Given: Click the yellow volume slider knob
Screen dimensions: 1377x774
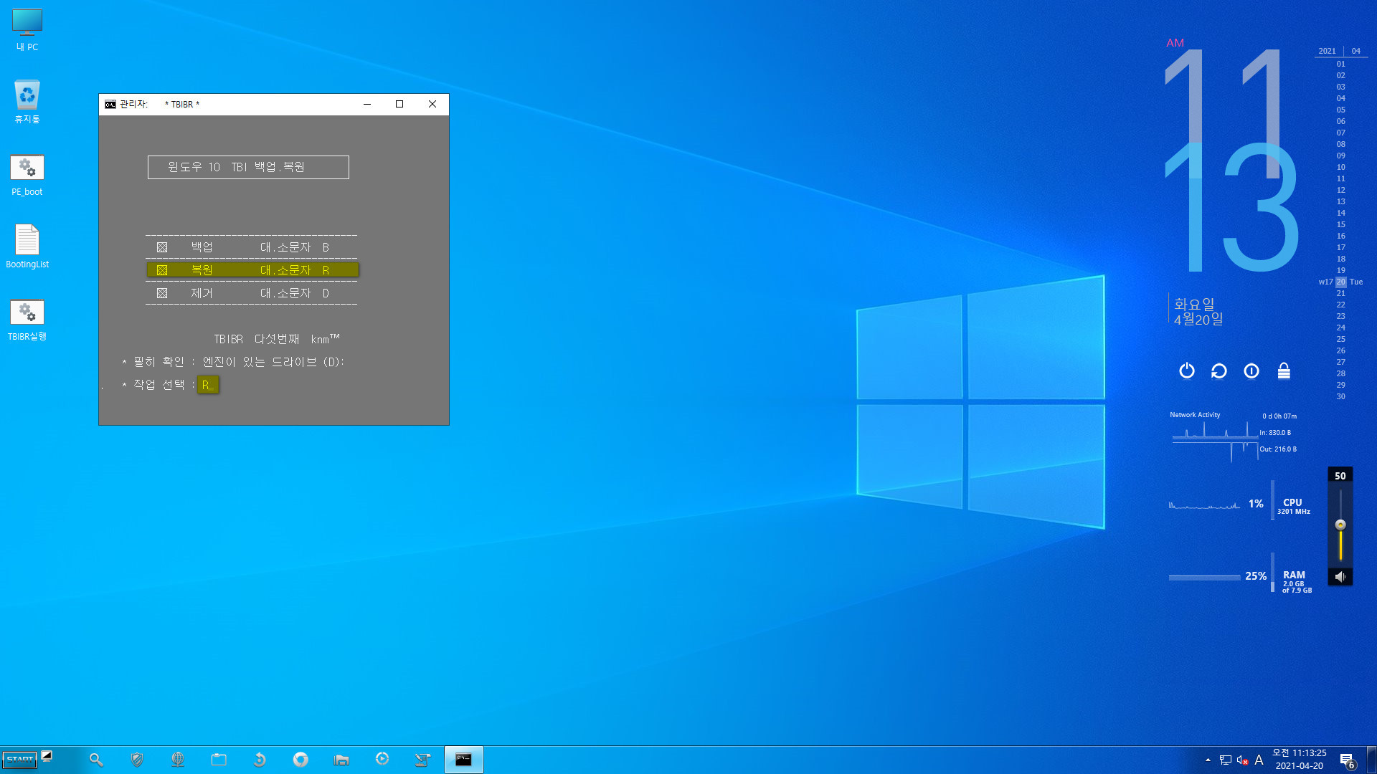Looking at the screenshot, I should [x=1340, y=525].
